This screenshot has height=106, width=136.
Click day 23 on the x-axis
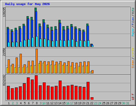pyautogui.click(x=96, y=103)
